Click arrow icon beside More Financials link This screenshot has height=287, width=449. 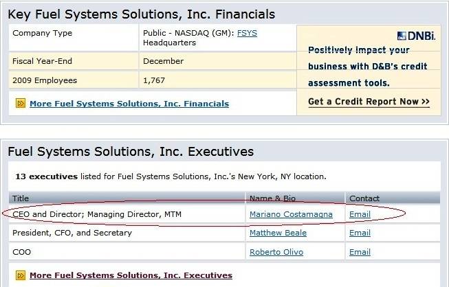coord(21,104)
